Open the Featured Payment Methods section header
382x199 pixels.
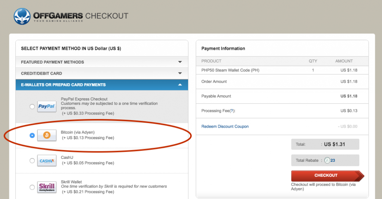coord(102,62)
